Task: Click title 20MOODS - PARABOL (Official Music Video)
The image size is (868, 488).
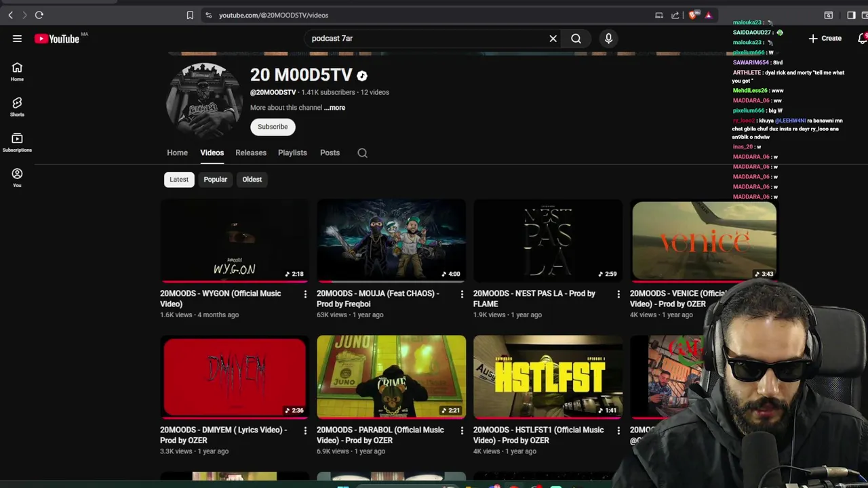Action: [x=380, y=435]
